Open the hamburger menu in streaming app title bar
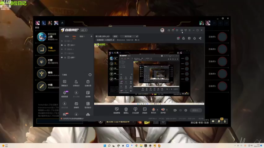This screenshot has height=148, width=264. [x=189, y=30]
